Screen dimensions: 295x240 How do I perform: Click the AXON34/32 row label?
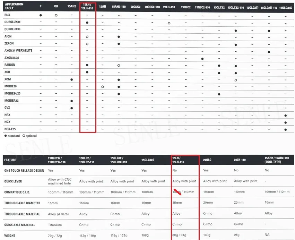12,58
